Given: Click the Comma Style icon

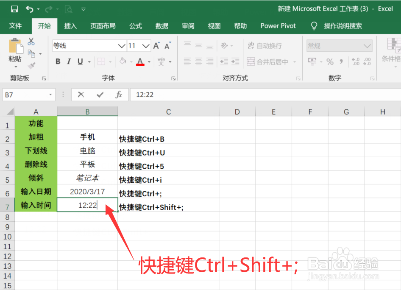Looking at the screenshot, I should coord(341,61).
